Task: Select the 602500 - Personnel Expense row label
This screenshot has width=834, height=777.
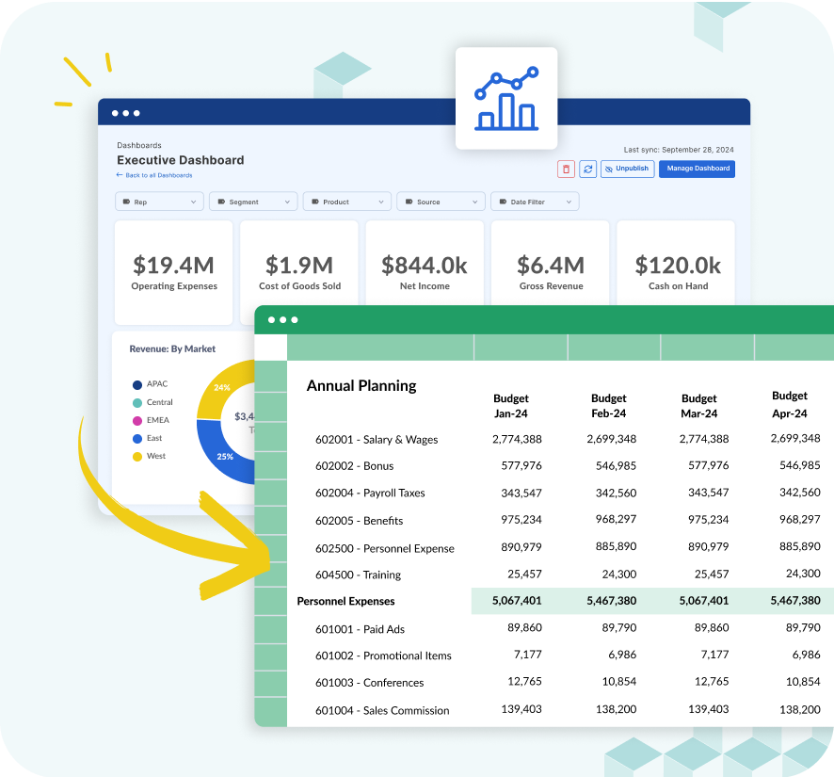Action: [x=385, y=549]
